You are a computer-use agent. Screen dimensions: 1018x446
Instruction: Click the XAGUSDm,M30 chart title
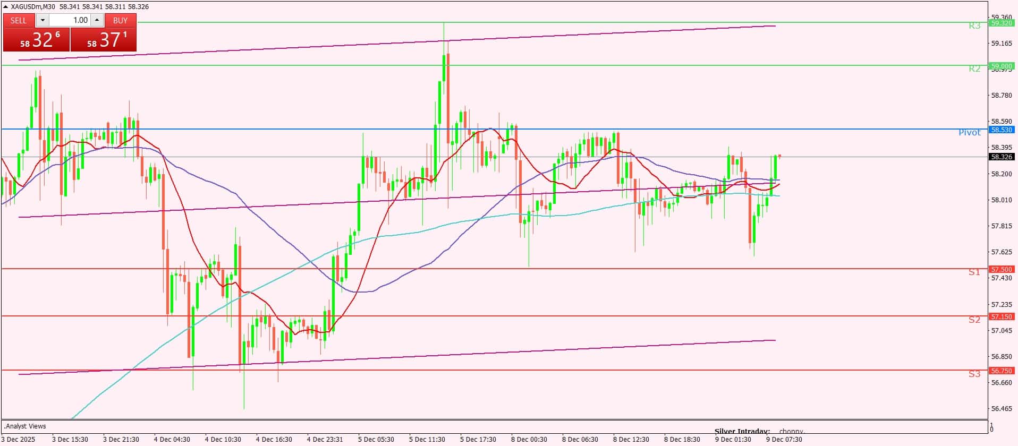tap(32, 7)
